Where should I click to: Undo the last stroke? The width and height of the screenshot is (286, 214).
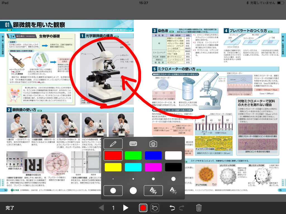click(172, 208)
